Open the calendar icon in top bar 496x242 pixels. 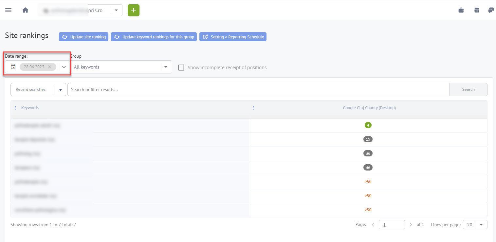477,10
